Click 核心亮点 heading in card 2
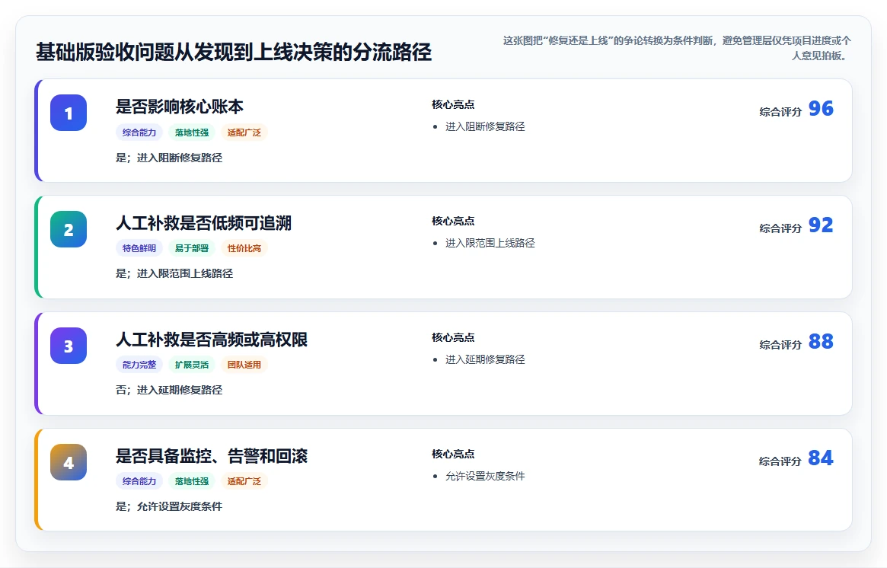 pyautogui.click(x=453, y=222)
